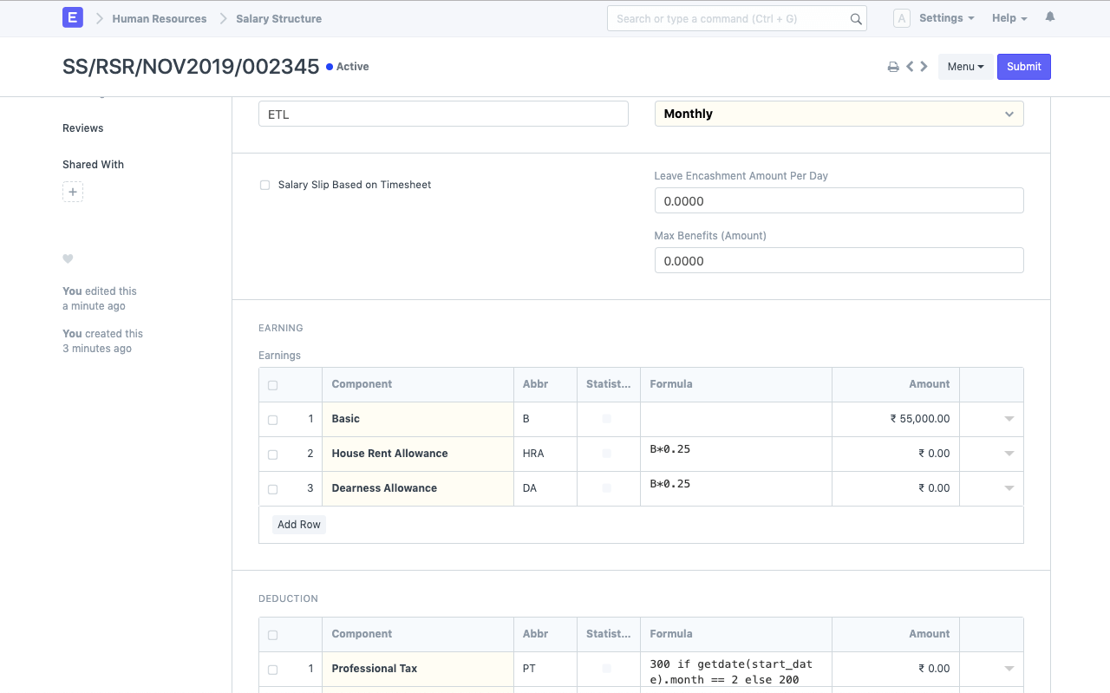Click the Active status indicator
1110x693 pixels.
[x=348, y=67]
